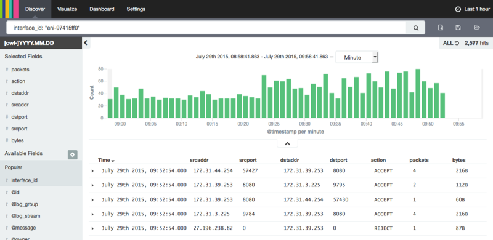Screen dimensions: 493x240
Task: Sort by Time column arrow
Action: [x=113, y=161]
